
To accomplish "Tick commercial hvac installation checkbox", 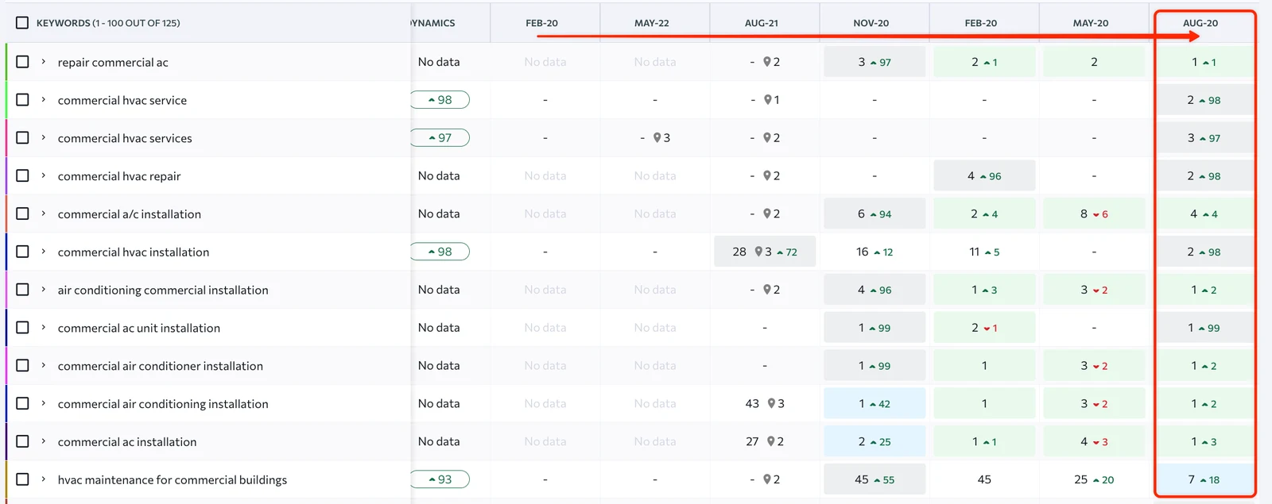I will [x=22, y=252].
